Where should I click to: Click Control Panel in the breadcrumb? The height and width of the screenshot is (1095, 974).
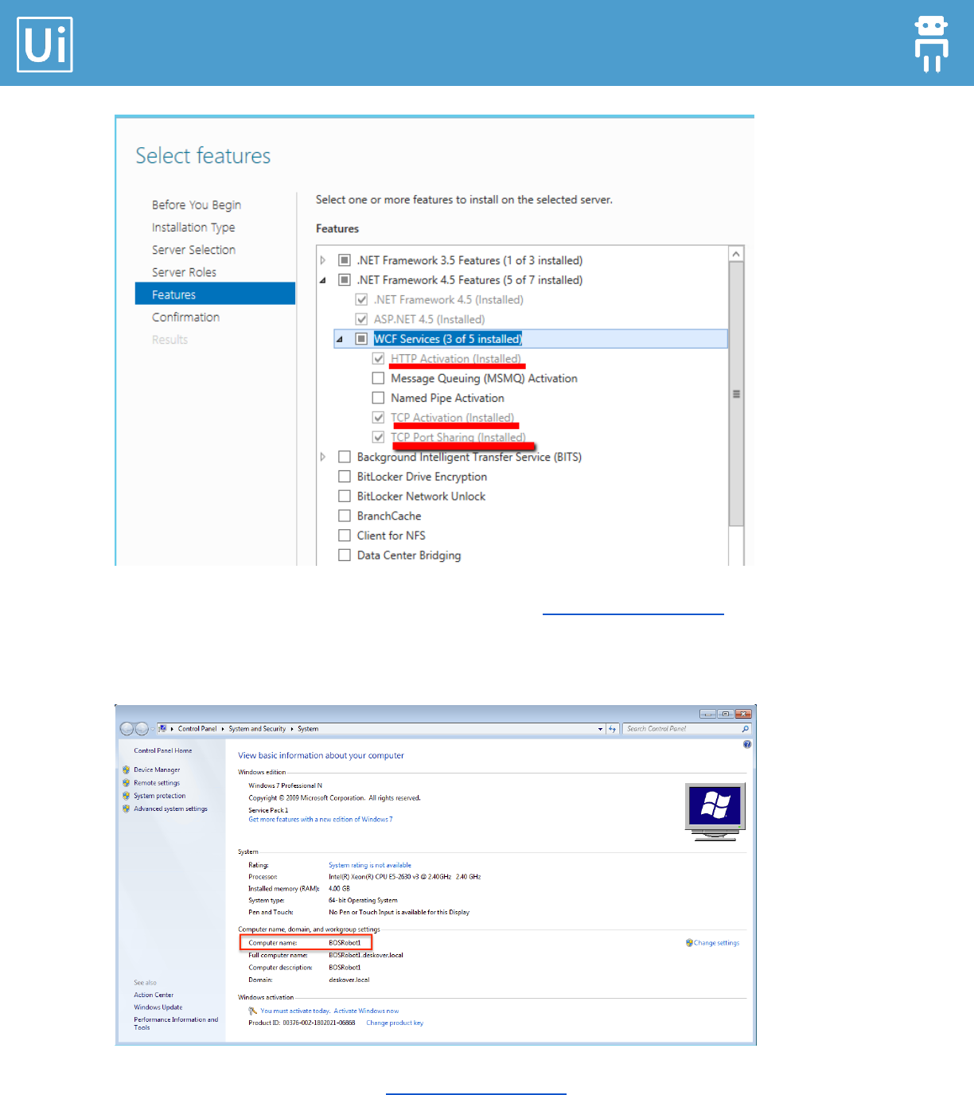(197, 729)
